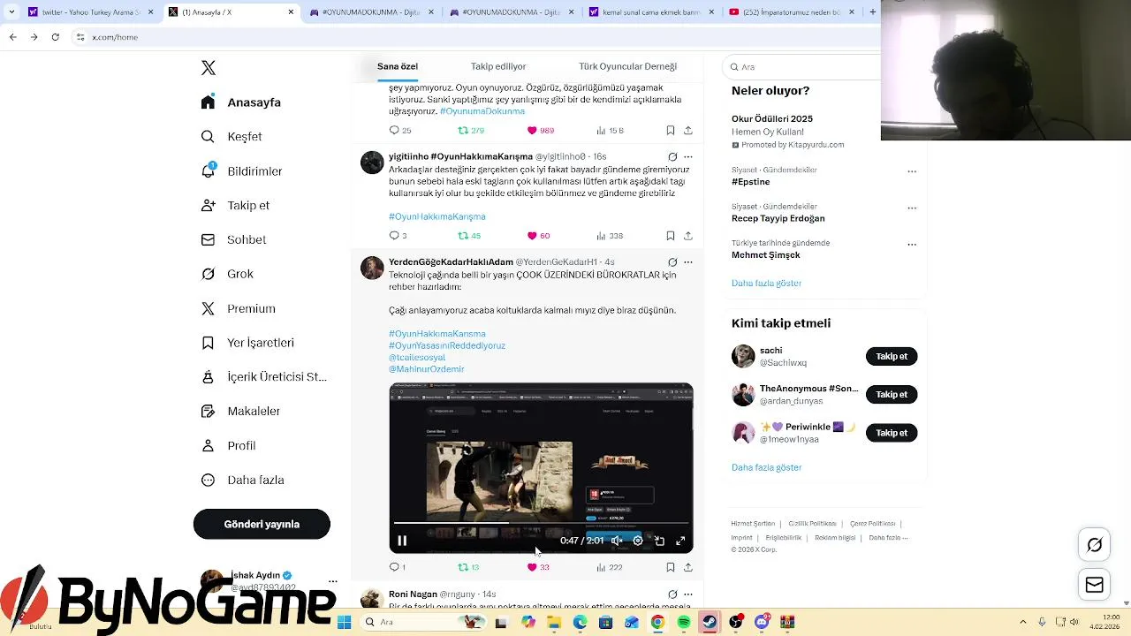Click @tcailesosyal mention
Image resolution: width=1131 pixels, height=636 pixels.
pyautogui.click(x=417, y=358)
